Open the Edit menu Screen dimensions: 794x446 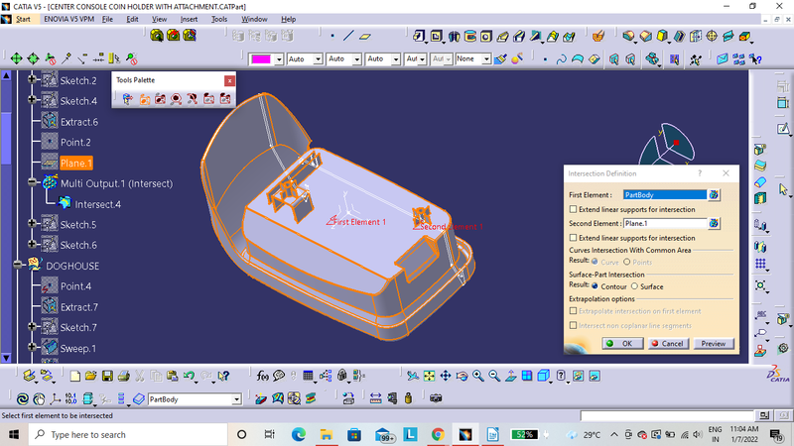132,19
